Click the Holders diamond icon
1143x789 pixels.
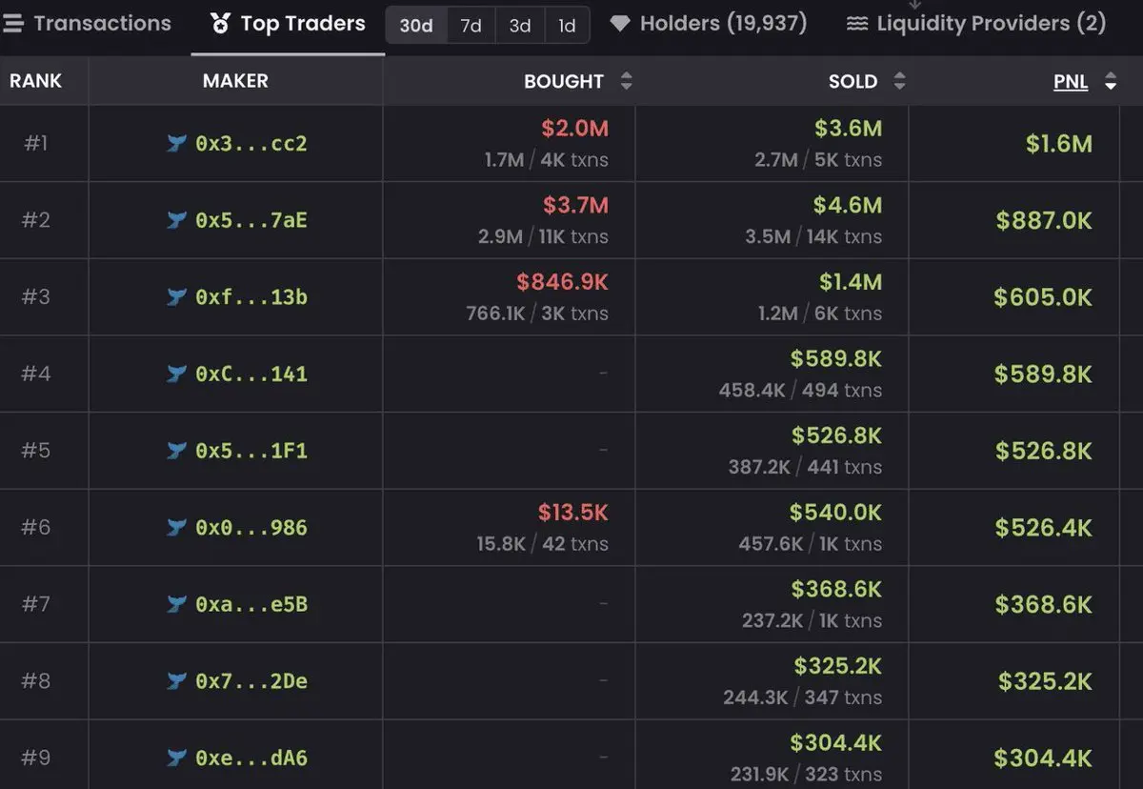click(x=620, y=24)
